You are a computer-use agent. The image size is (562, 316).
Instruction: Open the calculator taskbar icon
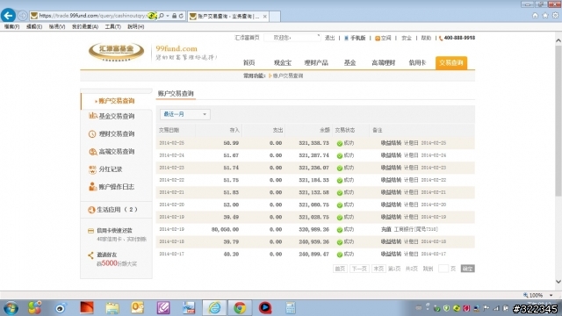tap(291, 308)
